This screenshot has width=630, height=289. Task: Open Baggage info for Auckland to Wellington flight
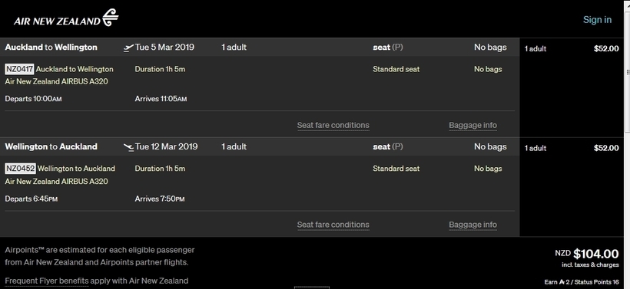pyautogui.click(x=472, y=125)
